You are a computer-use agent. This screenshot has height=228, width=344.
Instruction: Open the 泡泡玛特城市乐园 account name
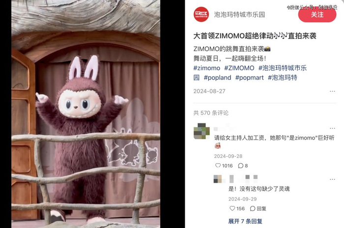pyautogui.click(x=239, y=15)
